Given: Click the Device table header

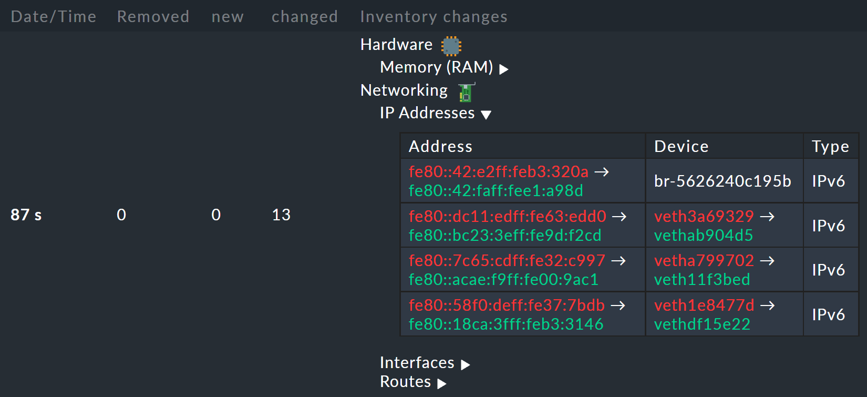Looking at the screenshot, I should [x=681, y=146].
